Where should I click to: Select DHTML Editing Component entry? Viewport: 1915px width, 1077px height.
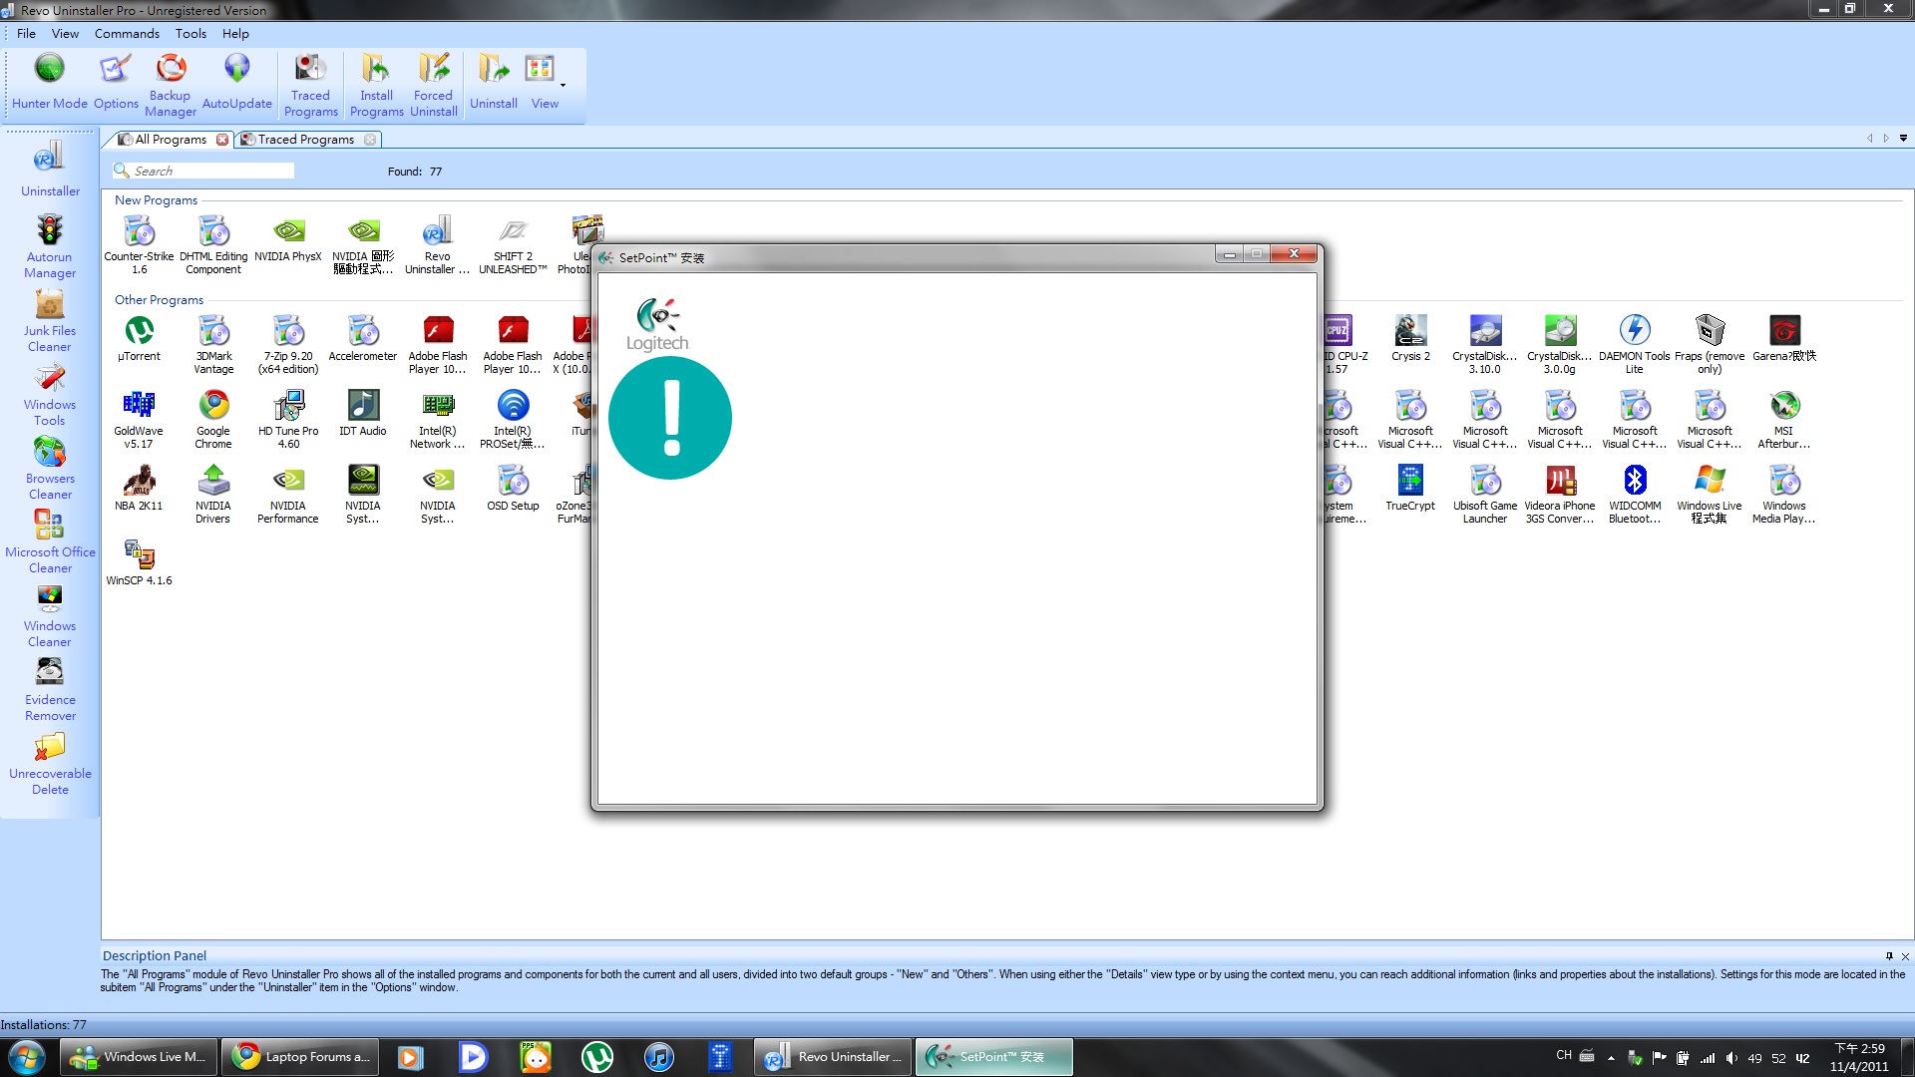(x=213, y=245)
